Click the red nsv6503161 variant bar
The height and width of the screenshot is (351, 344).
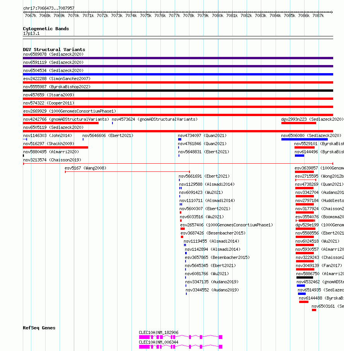[314, 310]
